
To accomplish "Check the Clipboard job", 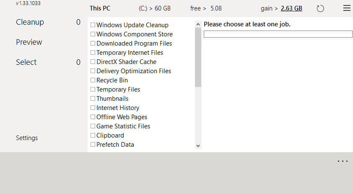I will click(x=93, y=135).
